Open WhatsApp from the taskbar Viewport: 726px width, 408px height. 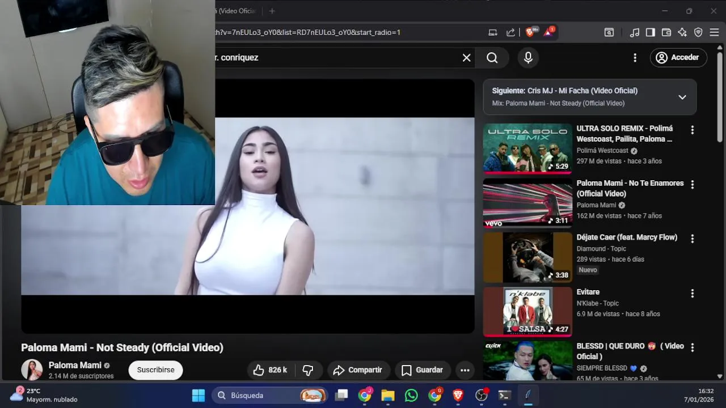point(411,396)
